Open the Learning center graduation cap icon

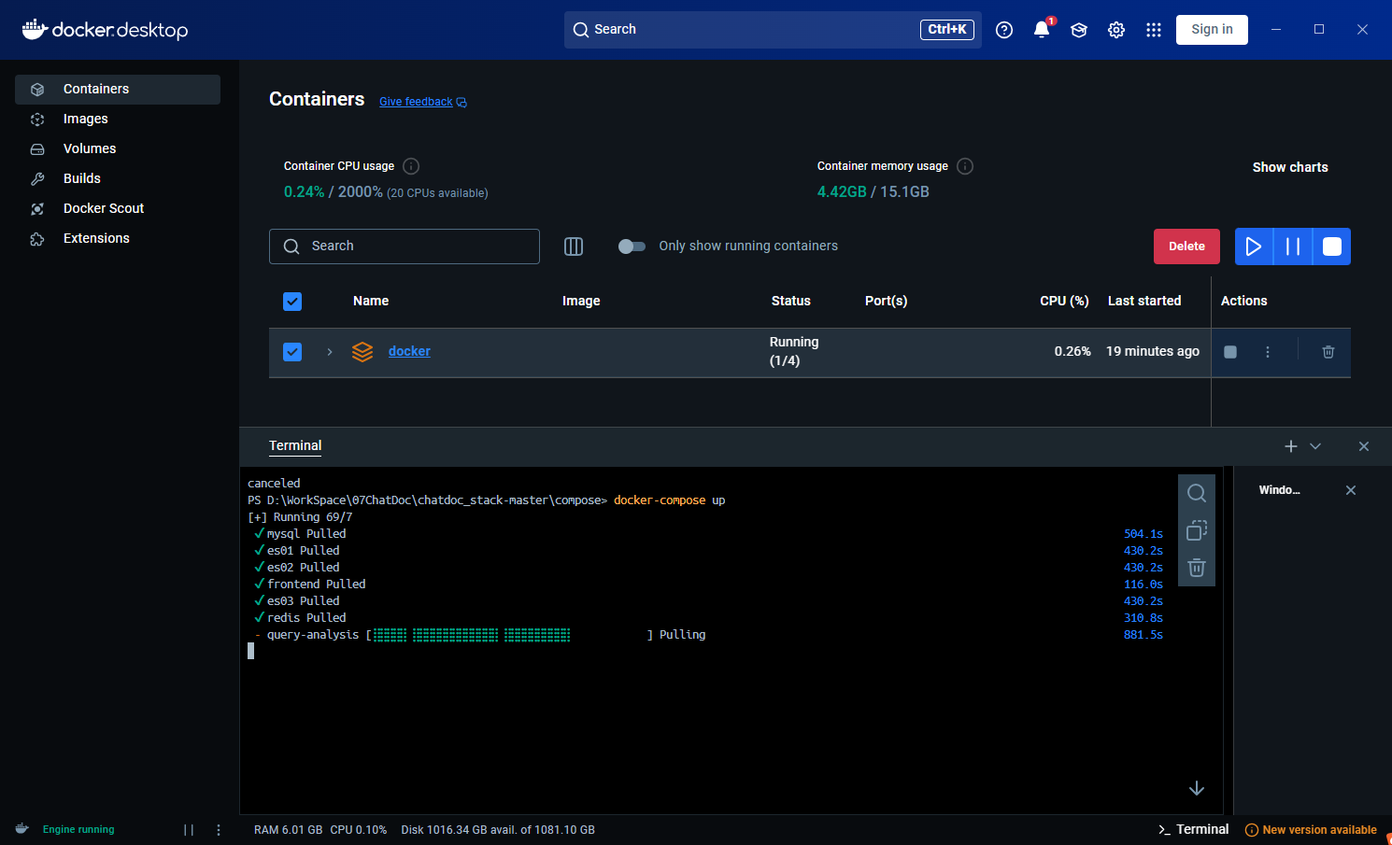point(1079,30)
